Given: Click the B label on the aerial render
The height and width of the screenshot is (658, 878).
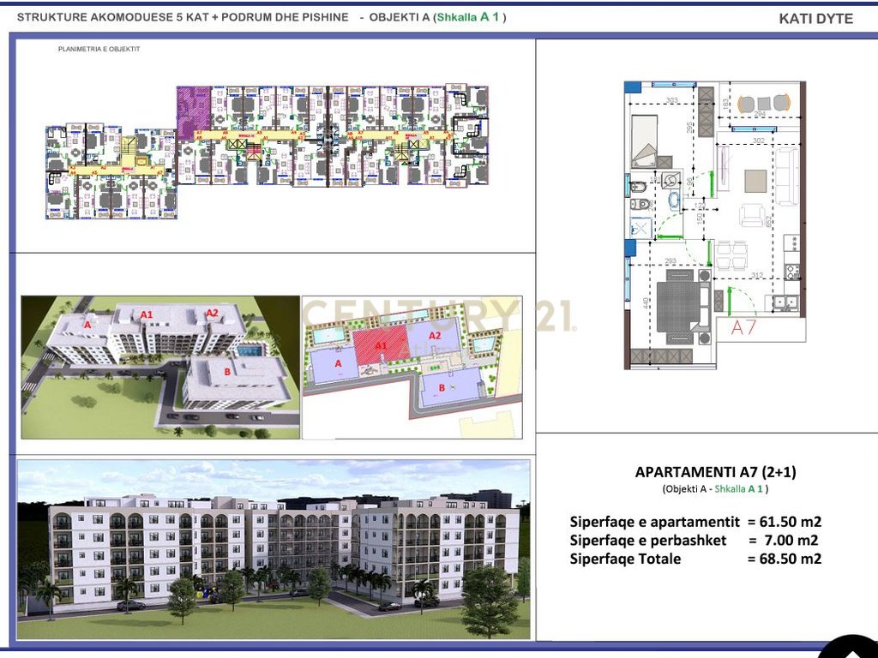Looking at the screenshot, I should tap(227, 372).
